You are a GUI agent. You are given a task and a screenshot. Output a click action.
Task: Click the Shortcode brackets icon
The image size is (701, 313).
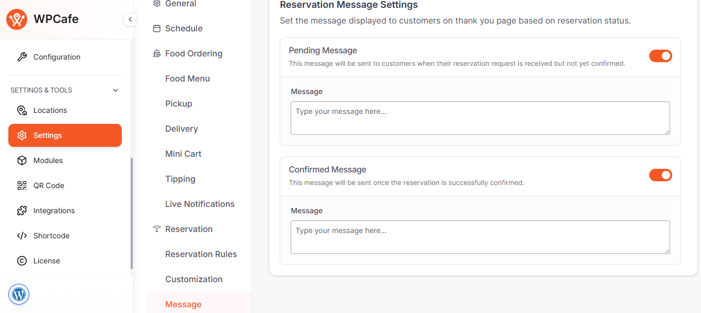click(x=22, y=236)
